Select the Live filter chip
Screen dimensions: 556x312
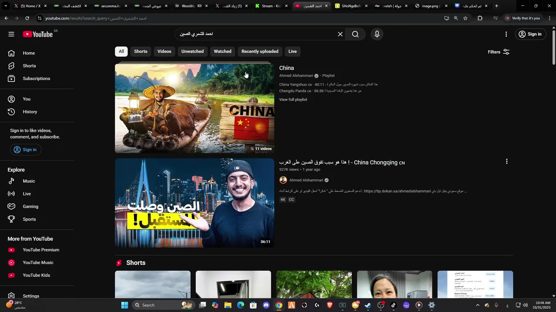(x=293, y=52)
